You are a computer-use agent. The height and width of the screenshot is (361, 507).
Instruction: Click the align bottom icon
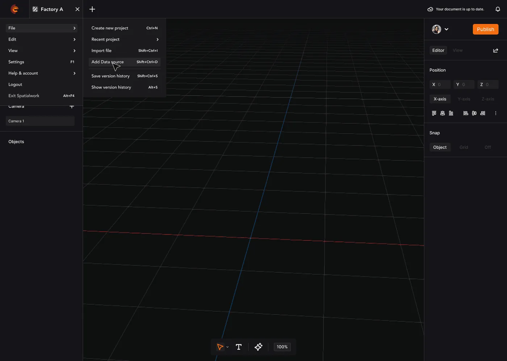451,113
